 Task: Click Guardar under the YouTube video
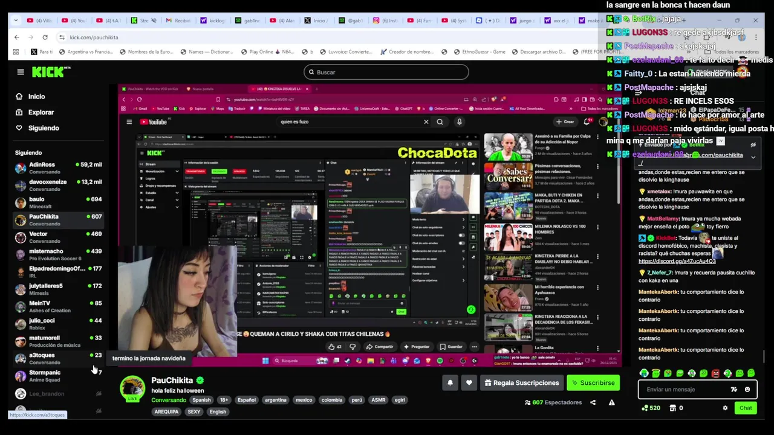point(451,347)
